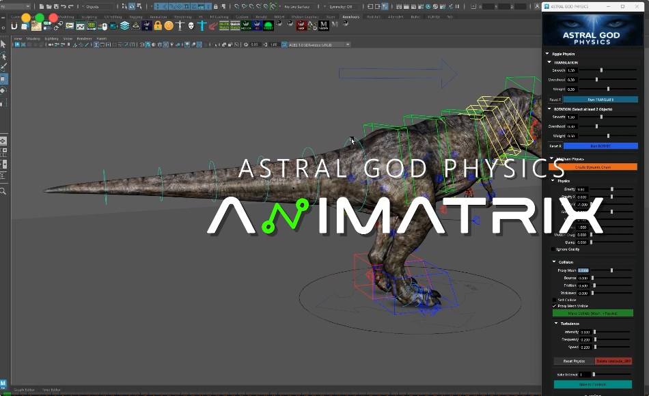
Task: Enable the Ignore Gravity checkbox
Action: [553, 249]
